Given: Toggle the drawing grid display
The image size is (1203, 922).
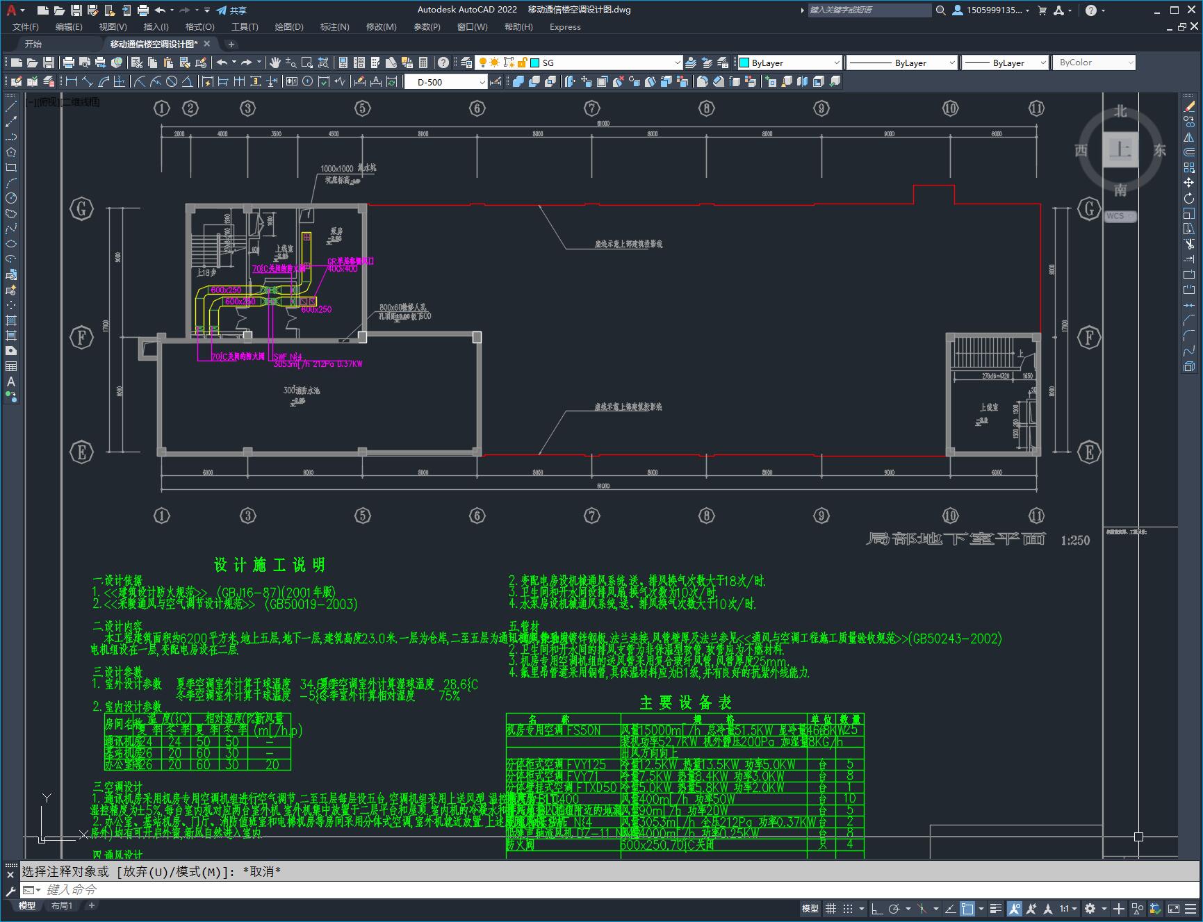Looking at the screenshot, I should (830, 908).
